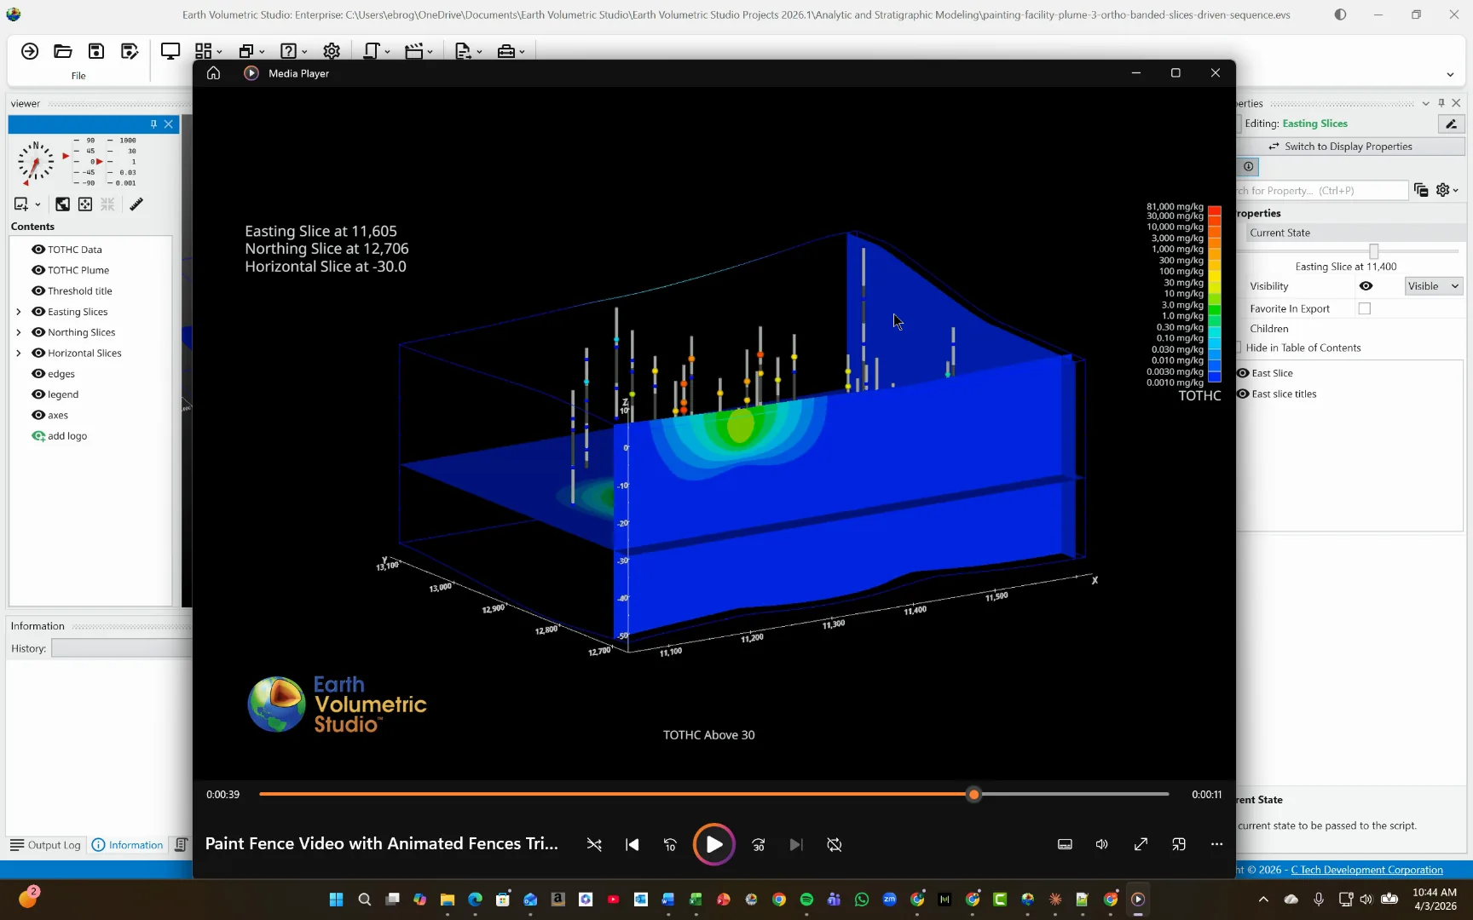Image resolution: width=1473 pixels, height=920 pixels.
Task: Click the Current State slider handle
Action: [x=1373, y=251]
